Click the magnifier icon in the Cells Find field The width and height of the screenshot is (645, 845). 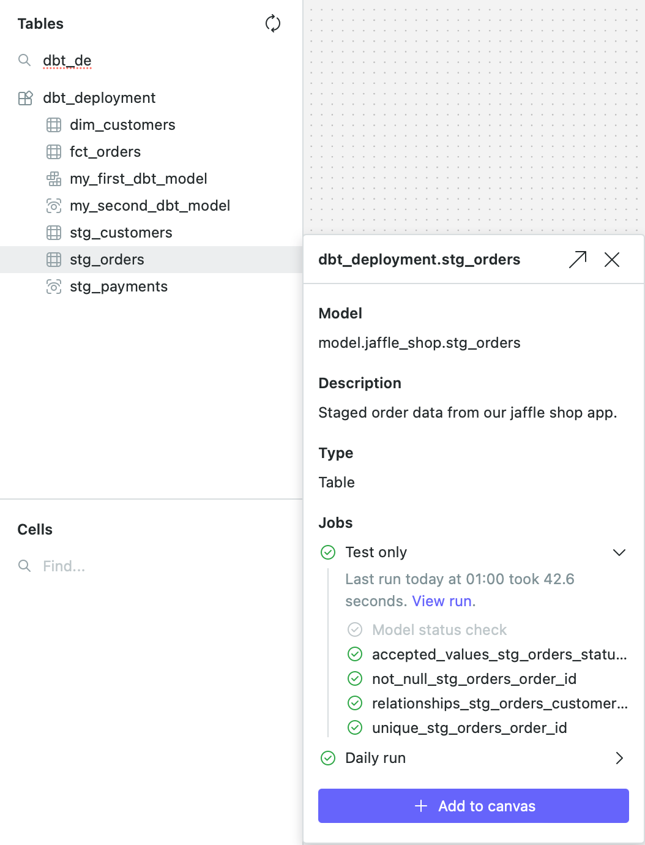24,566
